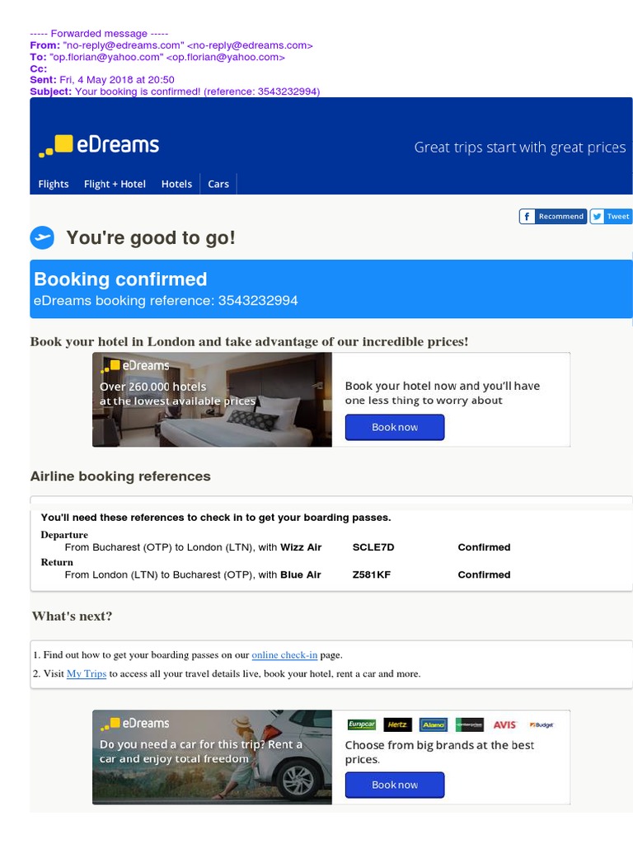Click the Hertz brand logo
This screenshot has width=633, height=844.
pyautogui.click(x=397, y=724)
